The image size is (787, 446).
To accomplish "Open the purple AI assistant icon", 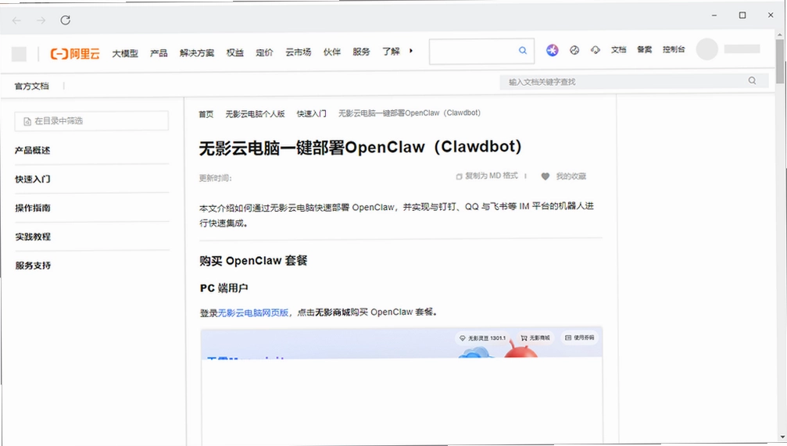I will 552,50.
